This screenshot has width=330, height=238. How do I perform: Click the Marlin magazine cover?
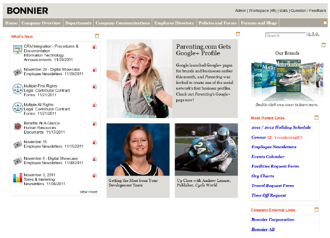269,75
